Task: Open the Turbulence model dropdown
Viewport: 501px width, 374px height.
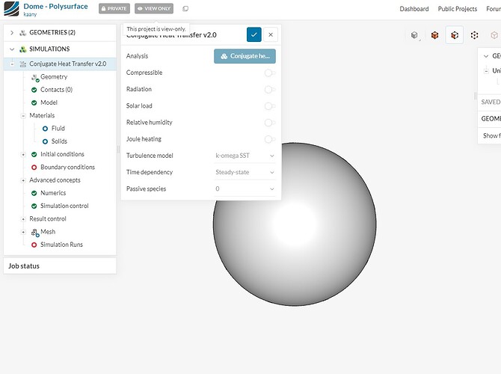Action: (245, 156)
